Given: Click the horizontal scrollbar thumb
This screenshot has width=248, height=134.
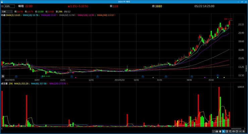Looking at the screenshot, I should 236,129.
